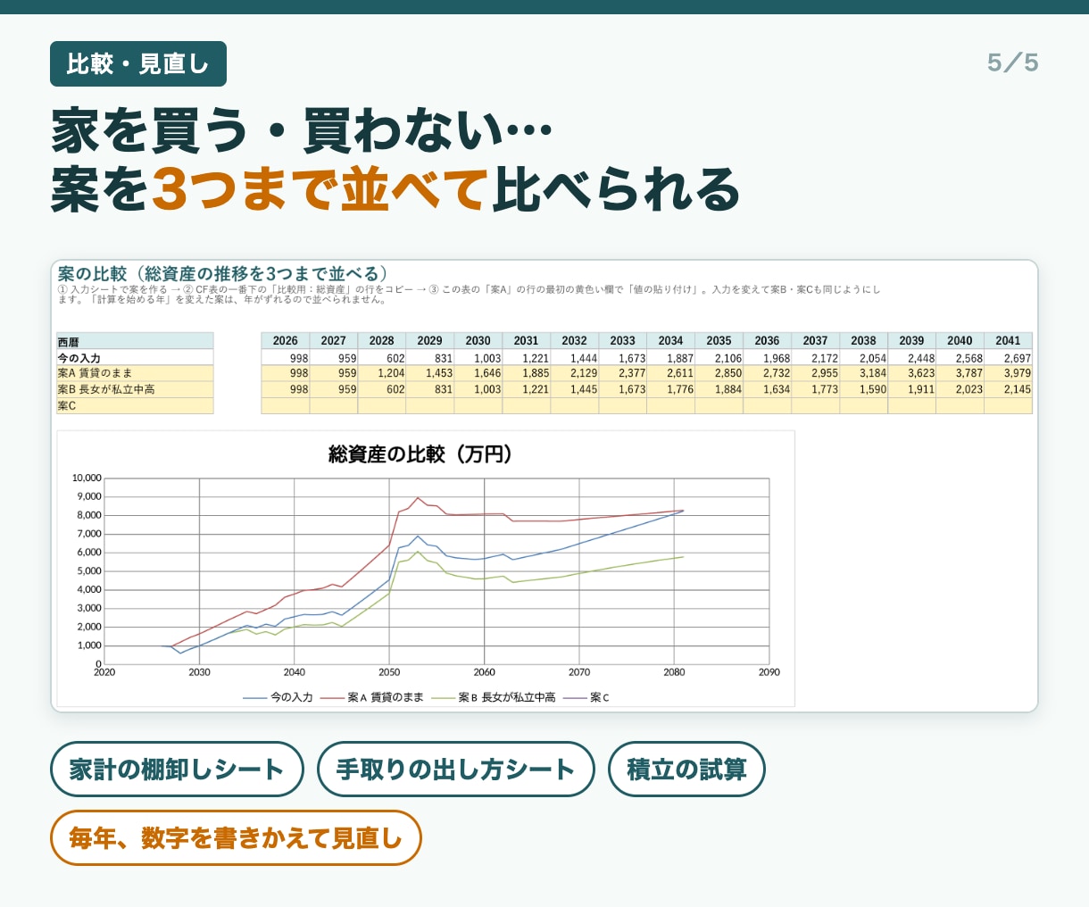This screenshot has width=1089, height=907.
Task: Click the chart title 総資産の比較（万円）
Action: point(421,454)
